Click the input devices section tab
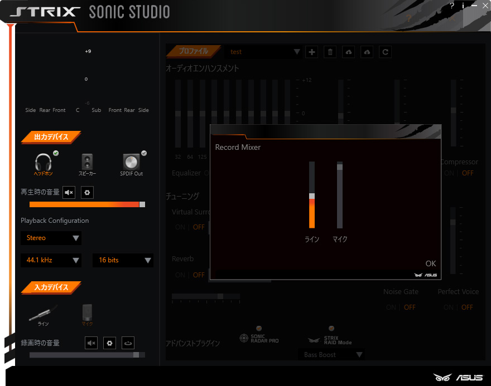The height and width of the screenshot is (386, 491). pos(51,287)
